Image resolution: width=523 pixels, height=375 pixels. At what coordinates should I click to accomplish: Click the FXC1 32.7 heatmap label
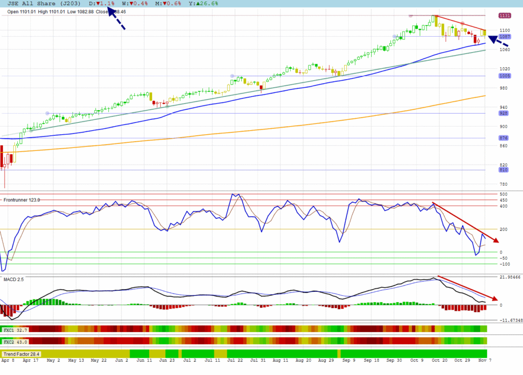point(15,331)
